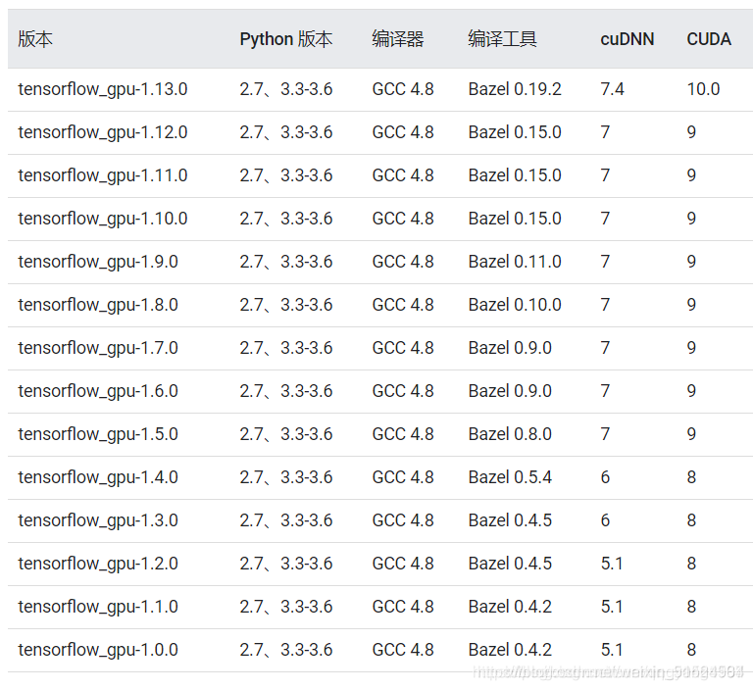
Task: Click CUDA value 9 in the 1.12.0 row
Action: pyautogui.click(x=691, y=132)
